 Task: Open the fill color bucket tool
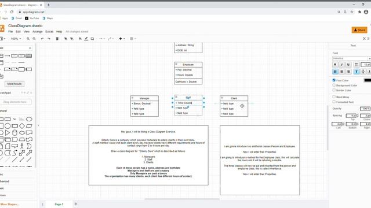coord(80,39)
